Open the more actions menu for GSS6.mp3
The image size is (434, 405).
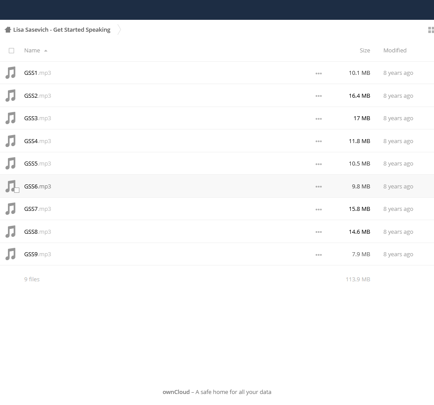pos(319,187)
